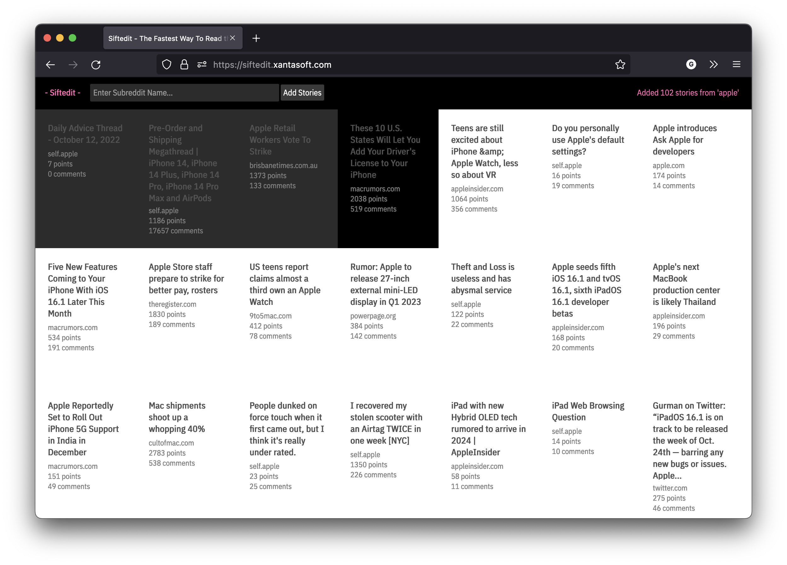The image size is (787, 565).
Task: Open iPad Web Browsing Question story
Action: click(588, 411)
